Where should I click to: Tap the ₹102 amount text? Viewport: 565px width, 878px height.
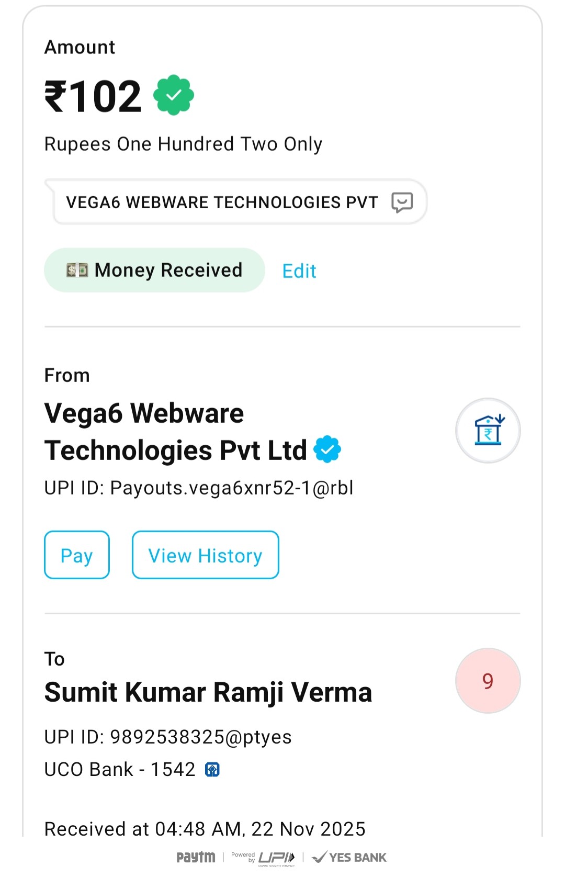click(93, 96)
